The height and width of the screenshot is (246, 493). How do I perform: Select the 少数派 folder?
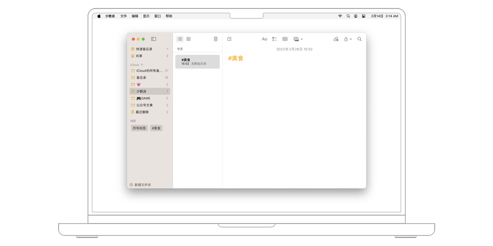point(150,91)
